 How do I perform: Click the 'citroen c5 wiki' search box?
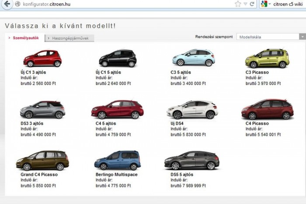click(x=288, y=4)
